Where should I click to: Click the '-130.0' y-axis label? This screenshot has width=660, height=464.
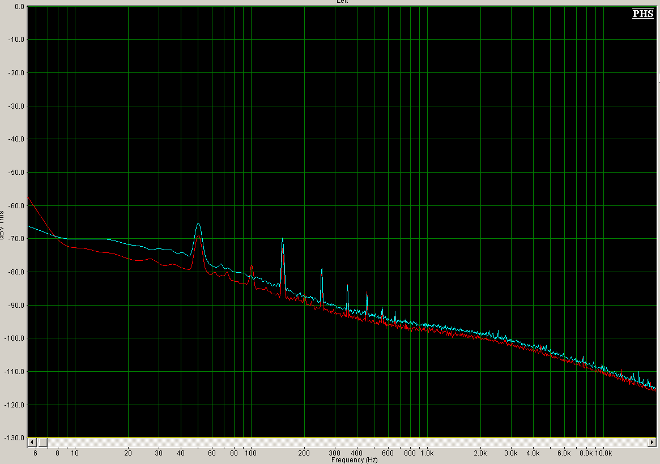[x=15, y=438]
